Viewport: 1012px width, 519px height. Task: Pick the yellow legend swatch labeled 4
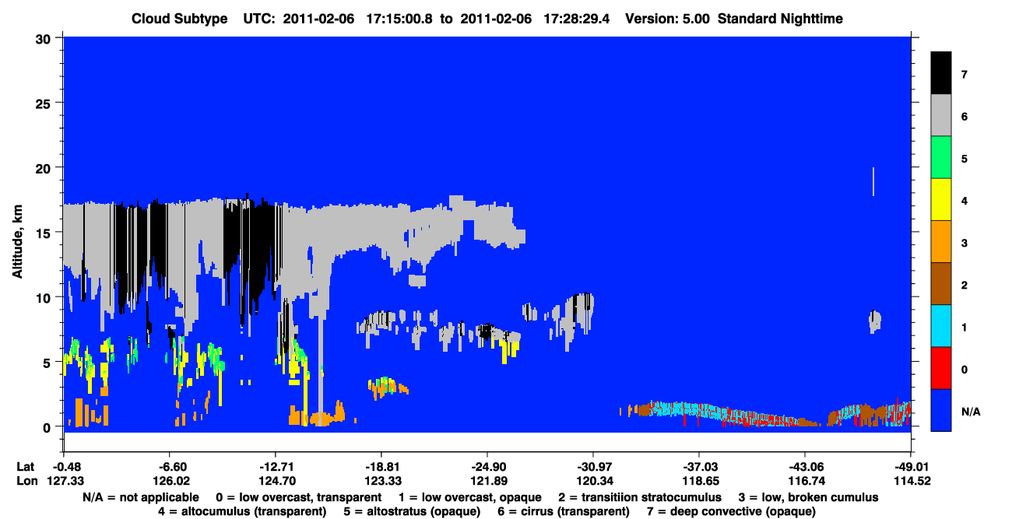coord(941,200)
